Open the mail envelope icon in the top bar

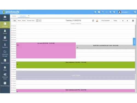click(x=99, y=12)
